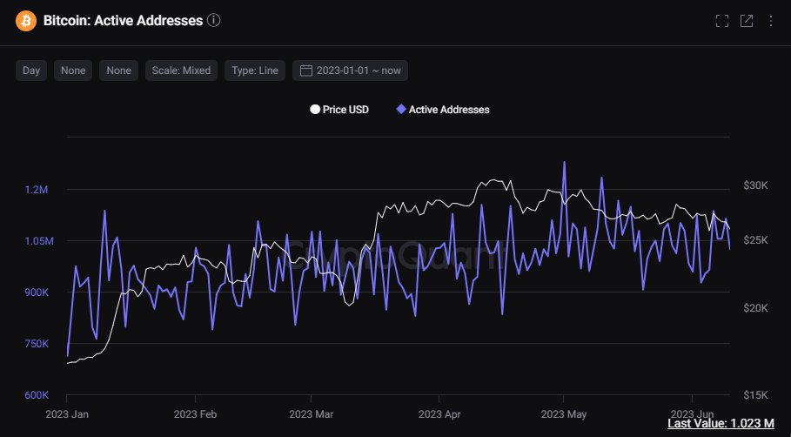Toggle the Active Addresses legend series
The width and height of the screenshot is (791, 437).
pyautogui.click(x=443, y=110)
